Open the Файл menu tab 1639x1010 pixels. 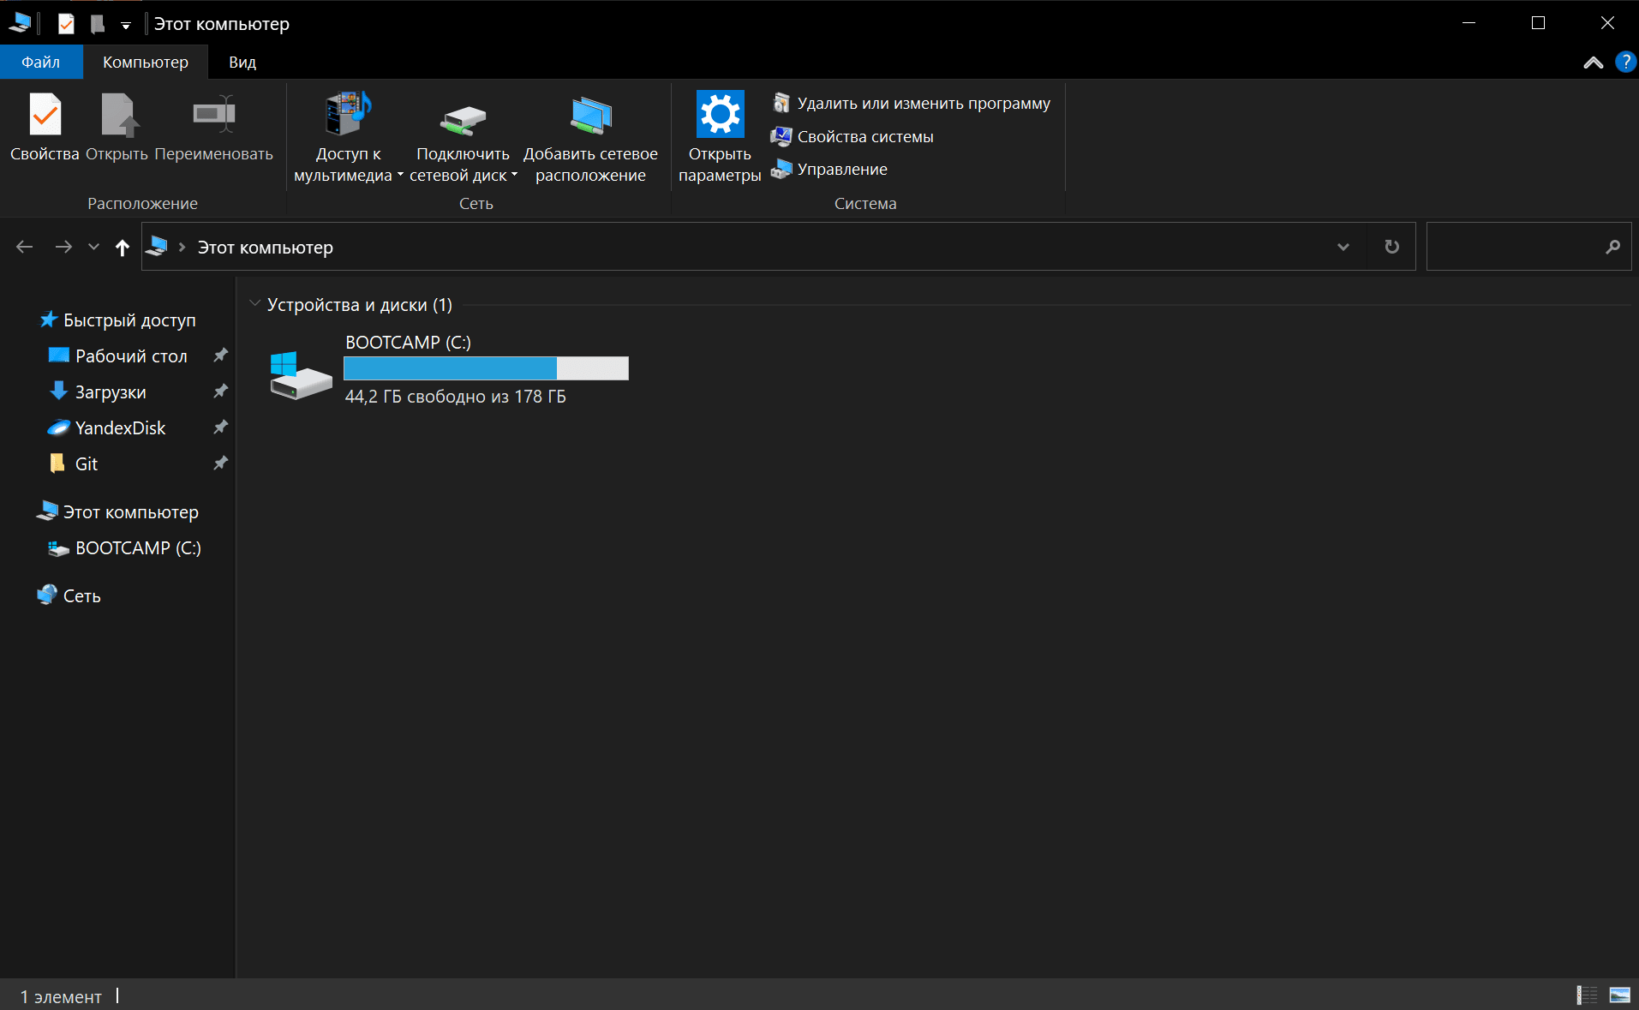[x=41, y=62]
